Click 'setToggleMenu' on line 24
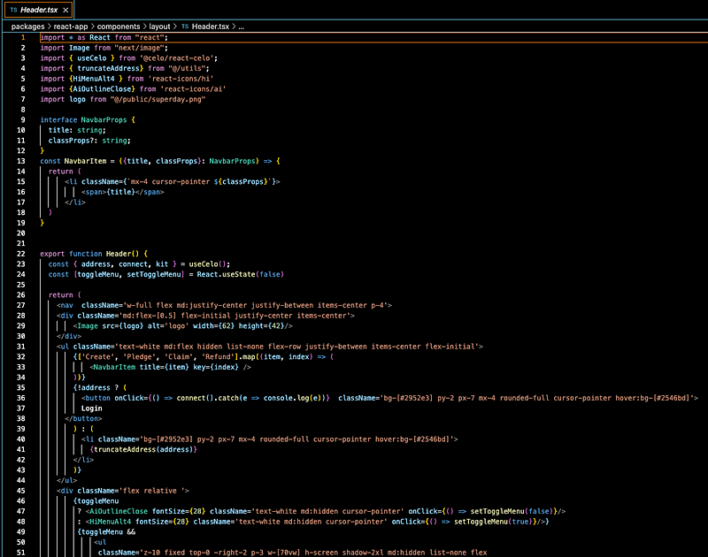 click(153, 274)
